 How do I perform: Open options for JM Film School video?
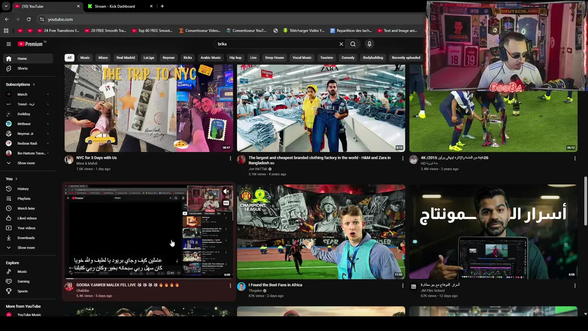(575, 285)
